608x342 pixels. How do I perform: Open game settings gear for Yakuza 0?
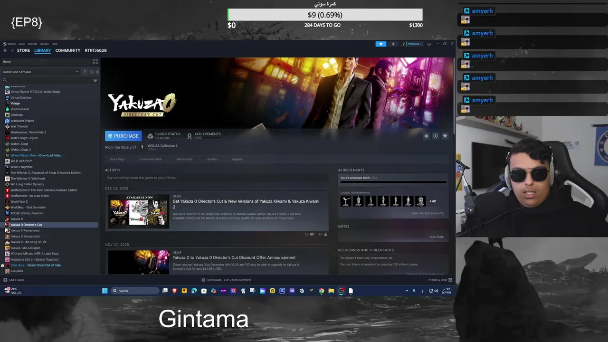pos(426,136)
